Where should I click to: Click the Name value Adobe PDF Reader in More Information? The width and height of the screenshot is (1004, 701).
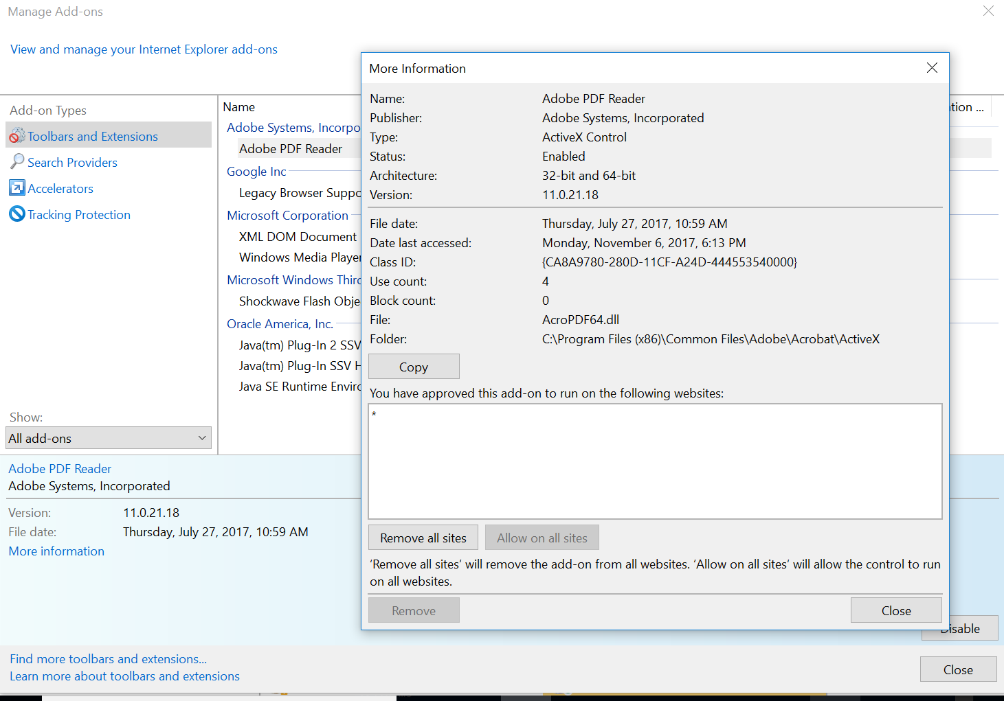[x=594, y=99]
